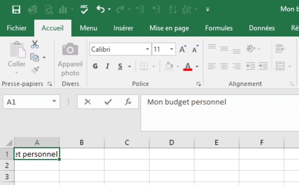Select column B header
299x185 pixels.
click(82, 142)
